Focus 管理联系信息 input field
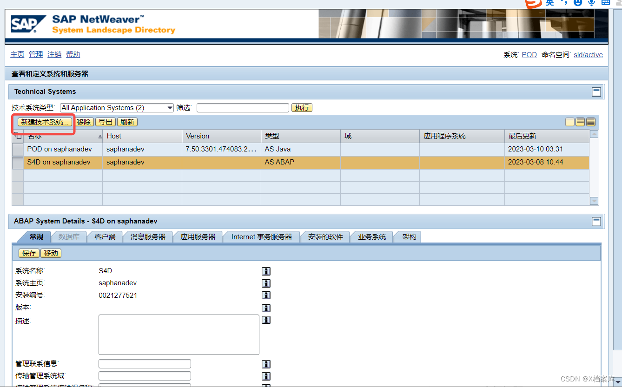Screen dimensions: 622x387 pyautogui.click(x=145, y=364)
